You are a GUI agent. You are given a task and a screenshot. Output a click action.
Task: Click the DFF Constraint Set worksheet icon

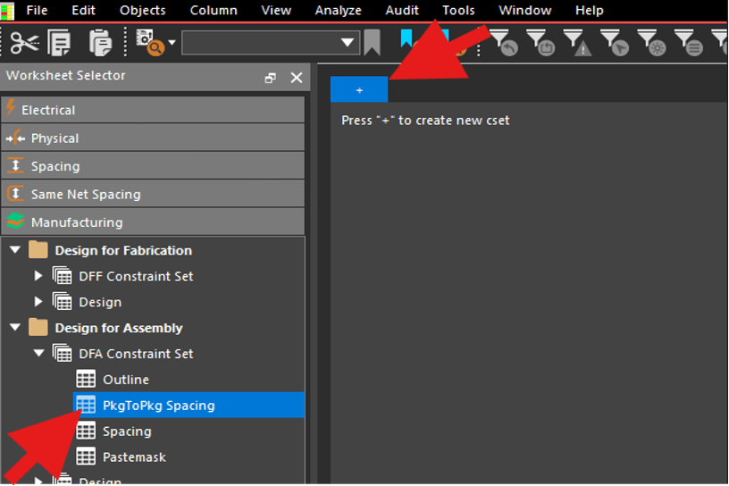62,275
